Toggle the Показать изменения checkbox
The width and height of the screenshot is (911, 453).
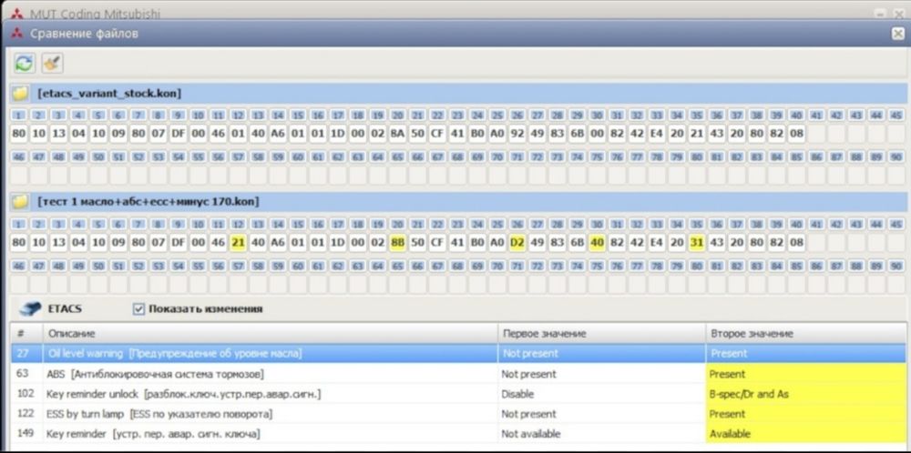pos(138,309)
